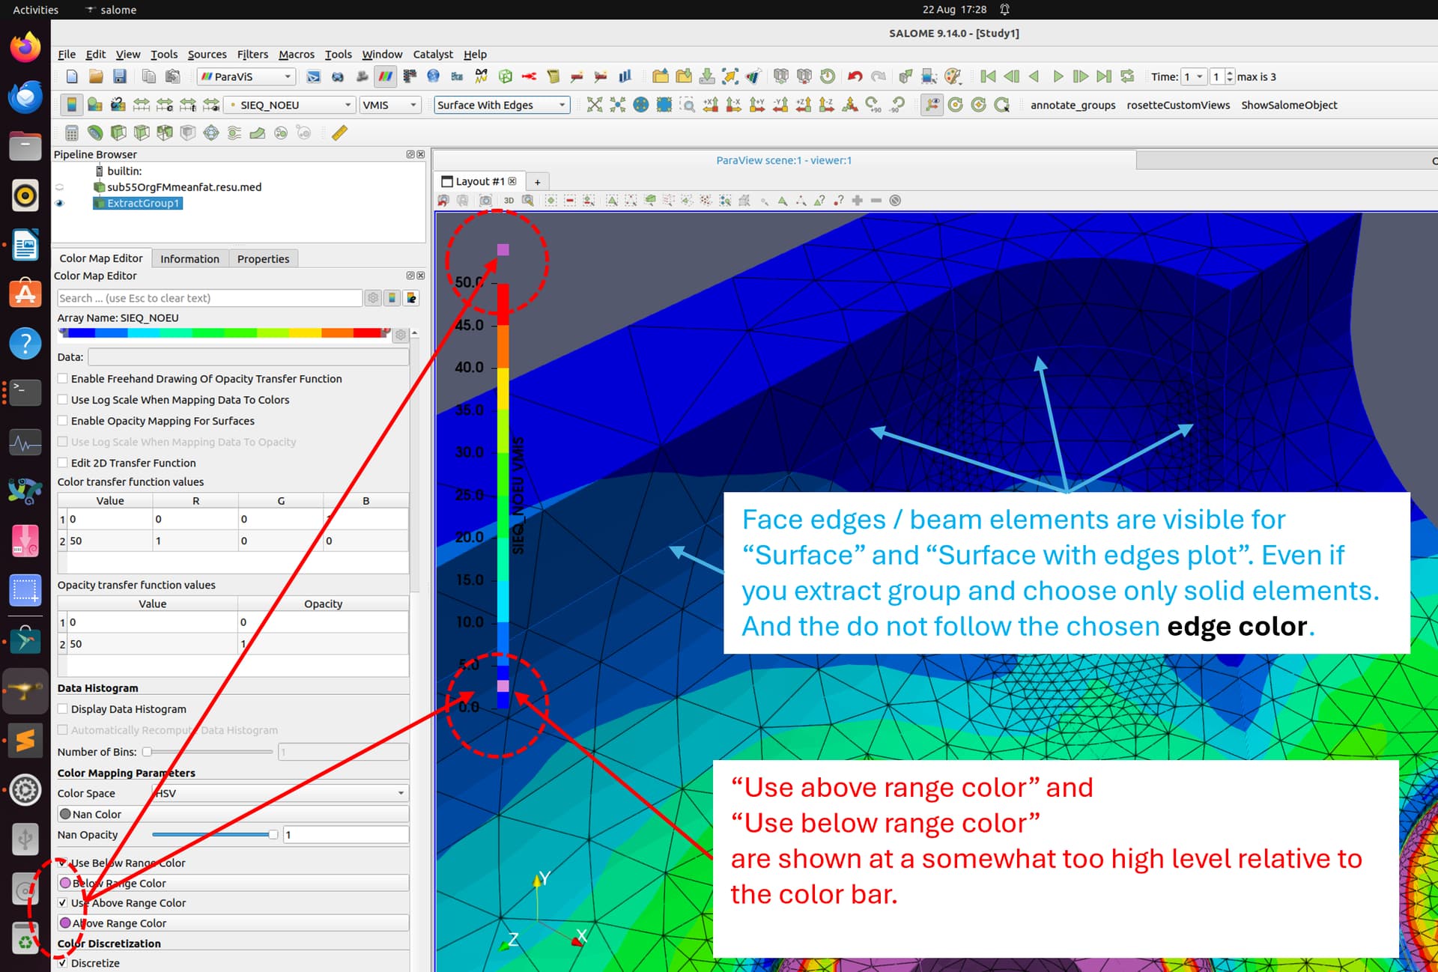The image size is (1438, 972).
Task: Open Firefox from the dock
Action: (x=25, y=48)
